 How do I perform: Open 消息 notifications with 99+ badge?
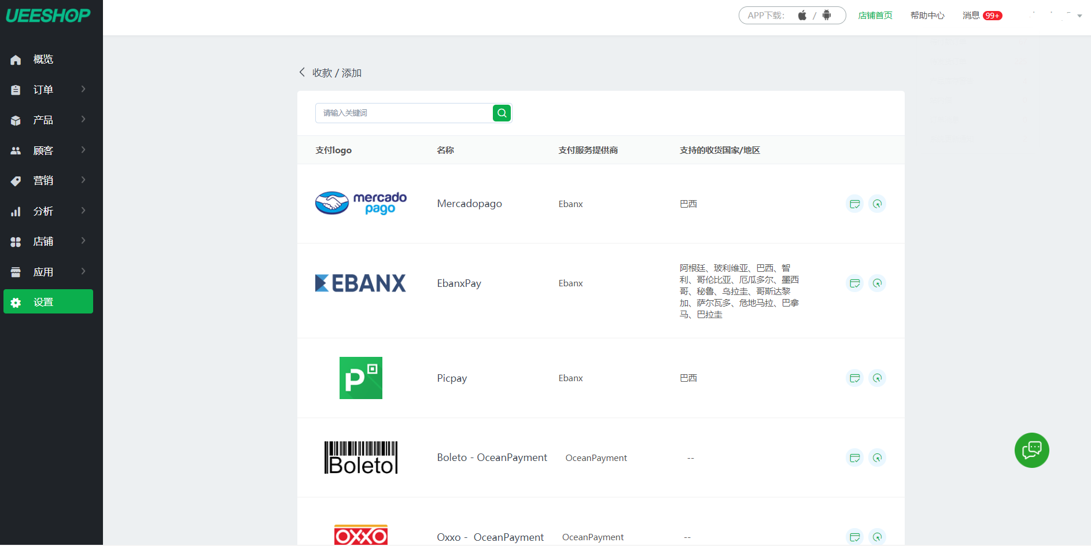point(982,16)
